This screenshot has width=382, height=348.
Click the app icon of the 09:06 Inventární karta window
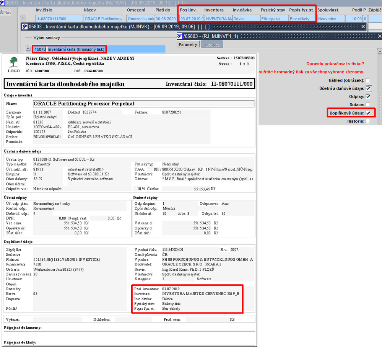(x=24, y=26)
